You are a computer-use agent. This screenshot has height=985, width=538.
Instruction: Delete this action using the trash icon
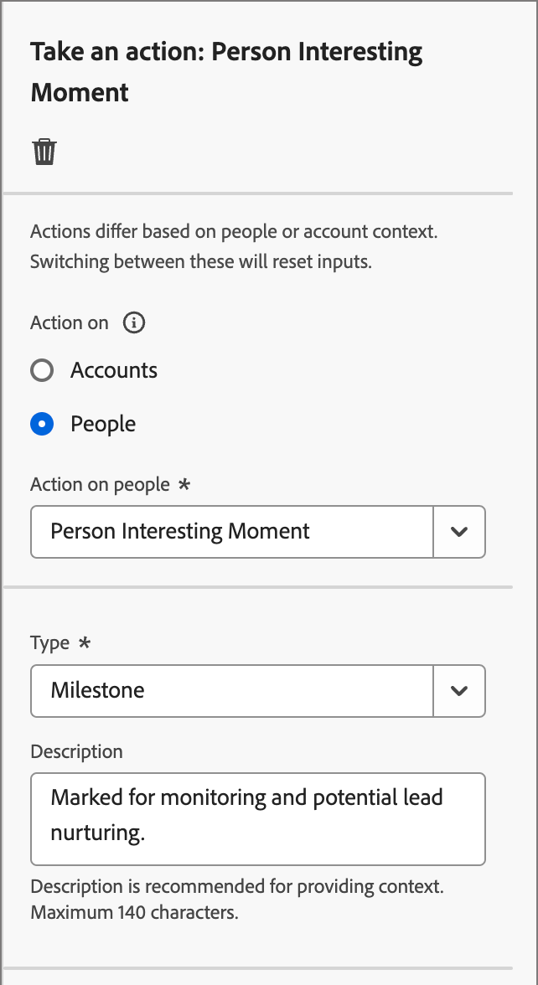(45, 152)
